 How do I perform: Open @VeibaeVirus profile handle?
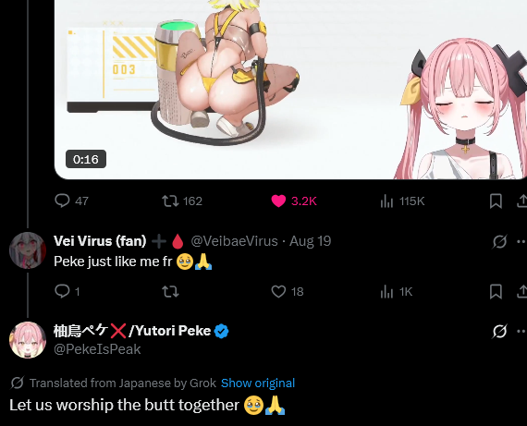234,241
